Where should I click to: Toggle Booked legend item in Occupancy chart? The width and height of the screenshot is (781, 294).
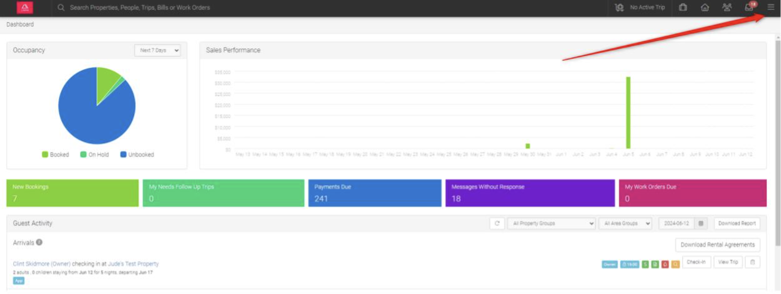[x=55, y=154]
